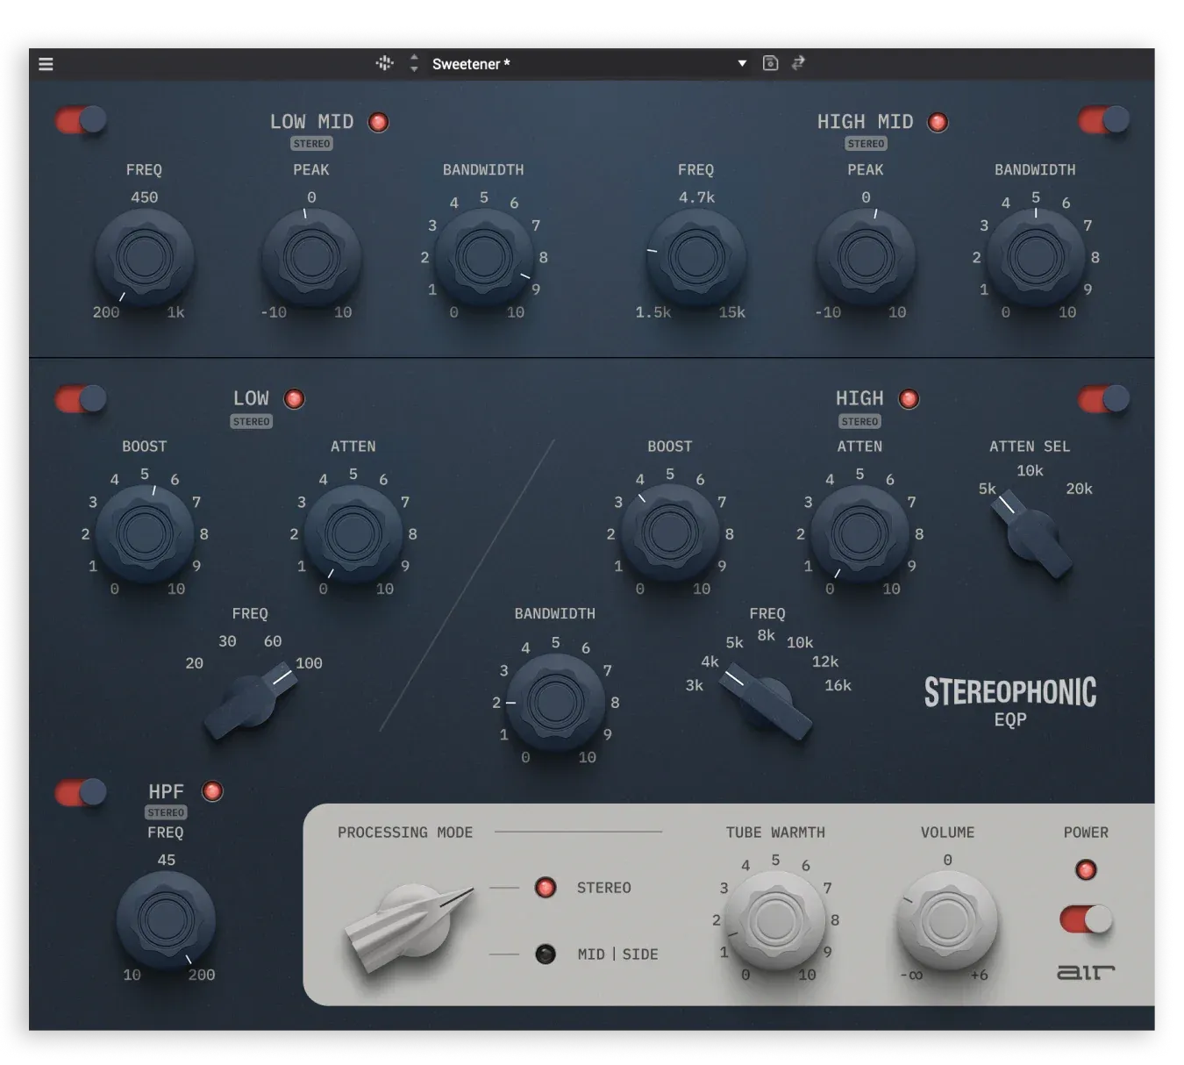Select 12k on HIGH FREQ selector
Image resolution: width=1184 pixels, height=1065 pixels.
(x=824, y=661)
